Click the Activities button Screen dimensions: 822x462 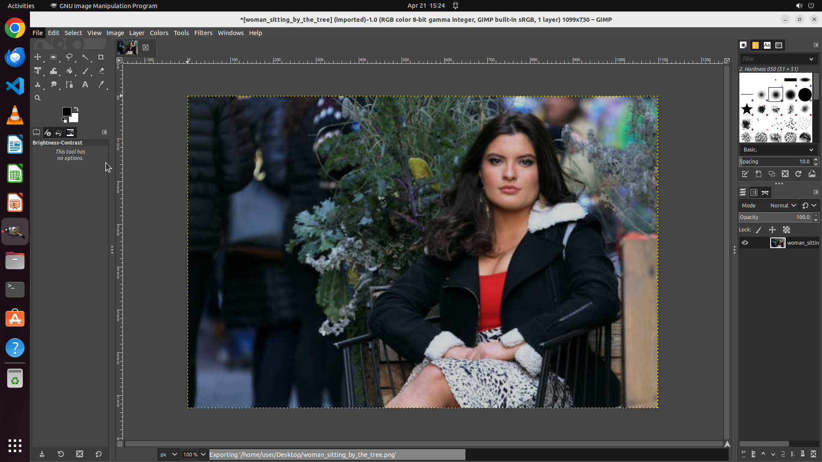click(21, 6)
